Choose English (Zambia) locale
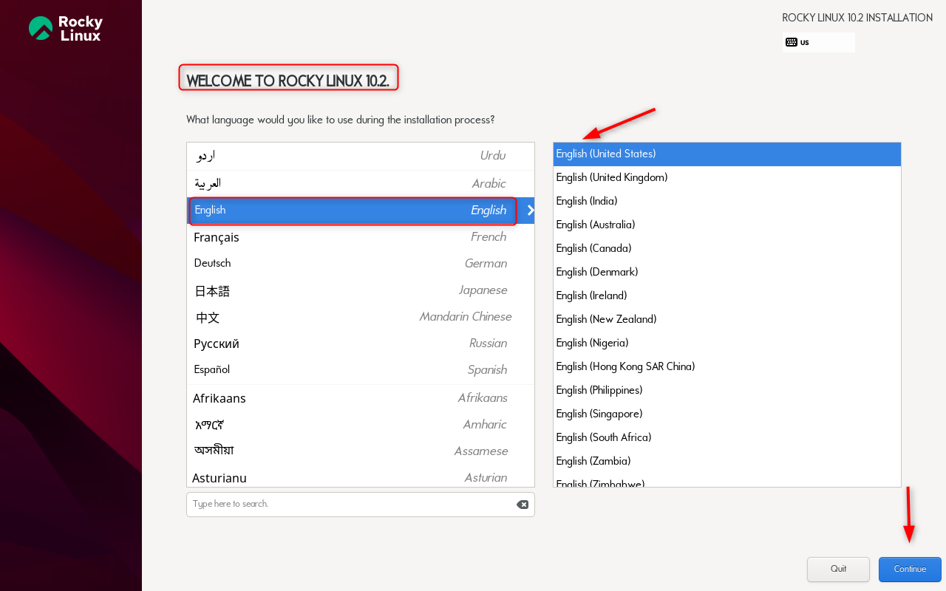 [727, 461]
